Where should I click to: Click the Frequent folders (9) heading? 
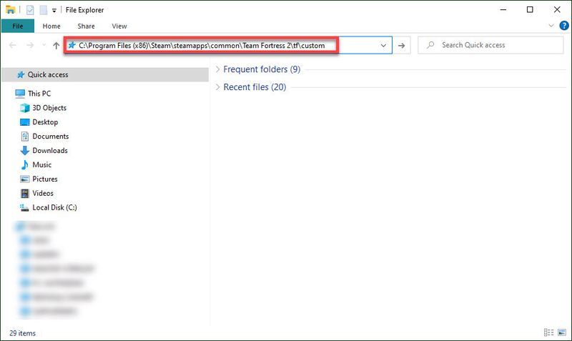pyautogui.click(x=262, y=69)
